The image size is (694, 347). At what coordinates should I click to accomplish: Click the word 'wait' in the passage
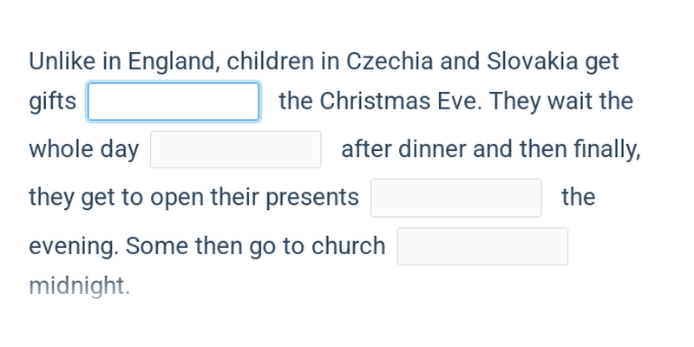570,101
